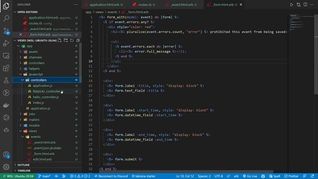Change language mode erb
318x179 pixels.
(x=236, y=176)
